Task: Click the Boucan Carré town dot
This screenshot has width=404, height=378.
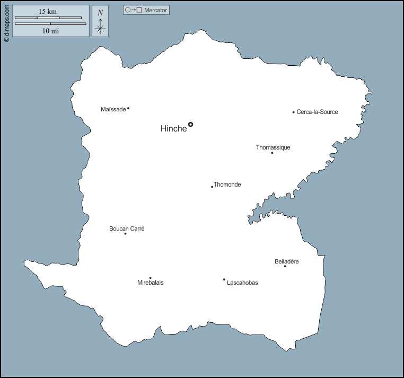Action: pos(125,234)
